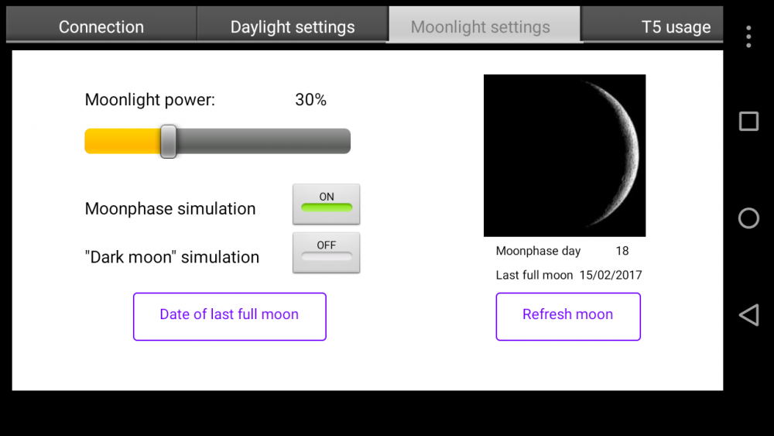This screenshot has height=436, width=774.
Task: Click the gray unfilled part of the moonlight slider
Action: (x=263, y=142)
